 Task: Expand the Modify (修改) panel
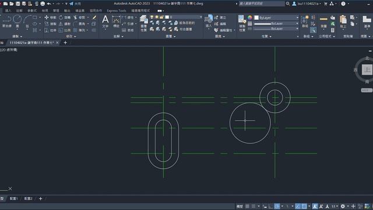pyautogui.click(x=71, y=36)
